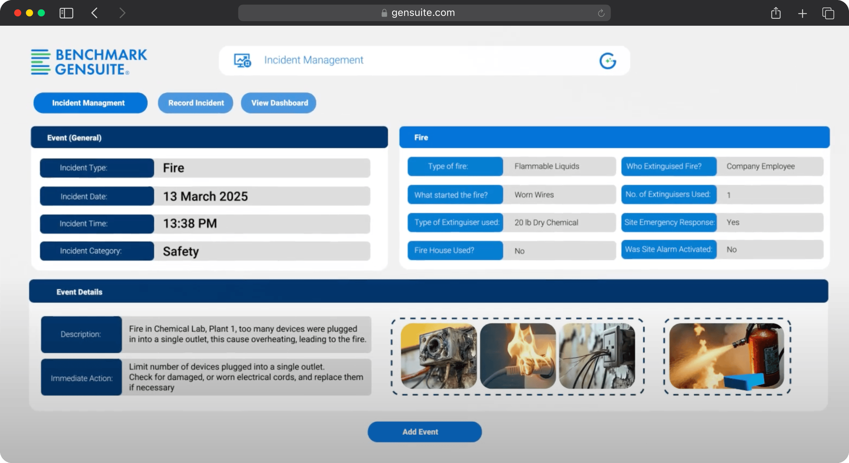Click the Incident Management monitor icon
The height and width of the screenshot is (463, 849).
pyautogui.click(x=243, y=61)
